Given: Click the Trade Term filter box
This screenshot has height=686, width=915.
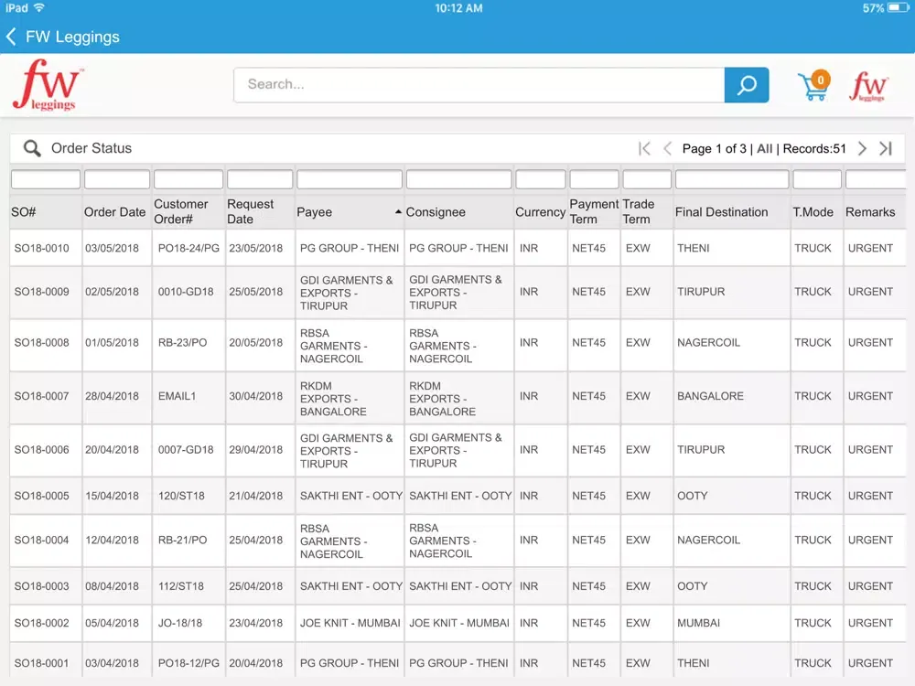Looking at the screenshot, I should [x=647, y=179].
